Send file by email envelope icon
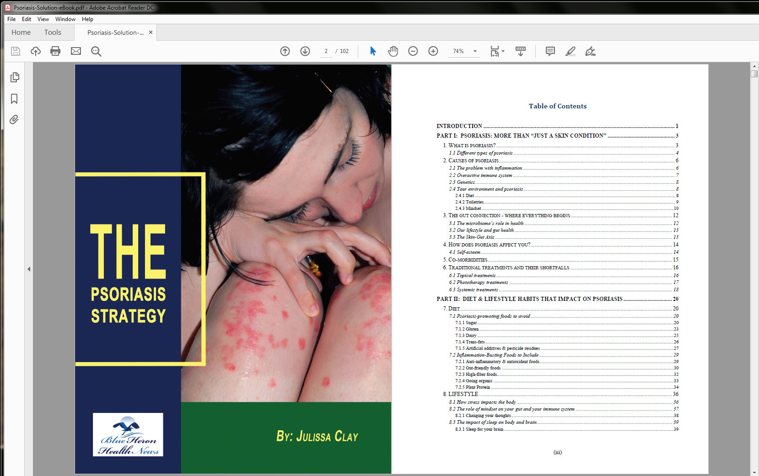Viewport: 759px width, 476px height. coord(76,51)
